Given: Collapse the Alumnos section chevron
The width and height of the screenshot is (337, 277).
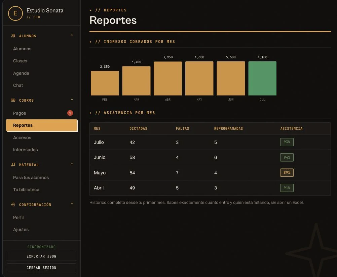Looking at the screenshot, I should tap(72, 35).
